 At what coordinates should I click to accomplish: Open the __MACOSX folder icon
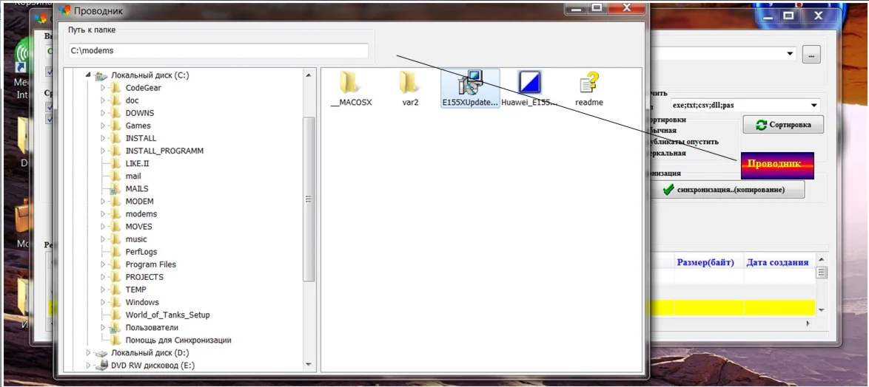click(x=349, y=83)
